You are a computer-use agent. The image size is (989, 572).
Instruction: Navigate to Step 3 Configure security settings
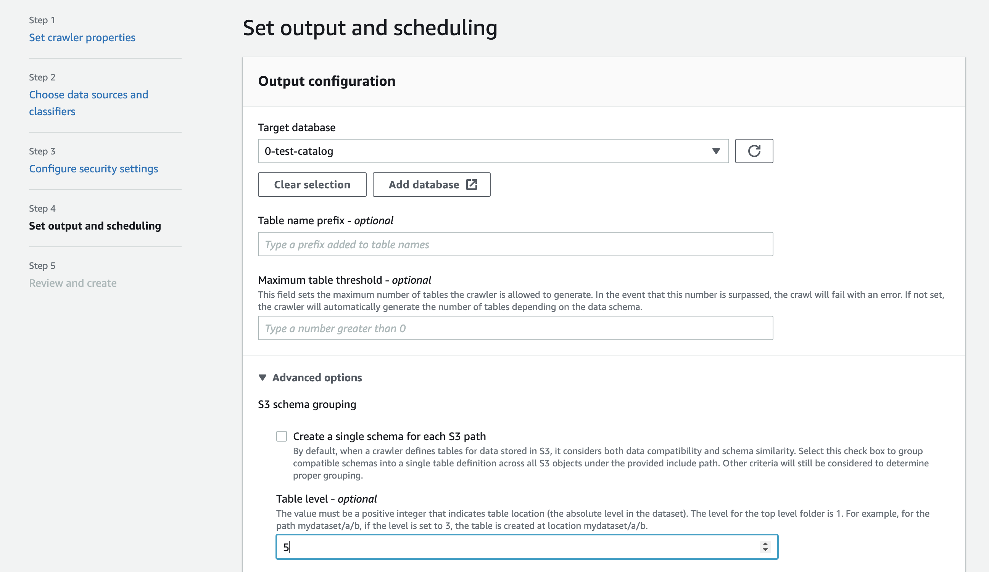[x=93, y=167]
